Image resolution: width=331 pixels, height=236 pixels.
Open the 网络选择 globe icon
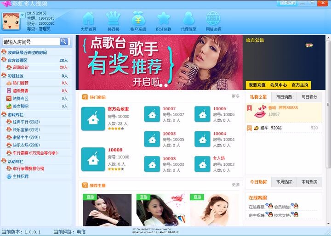[213, 21]
